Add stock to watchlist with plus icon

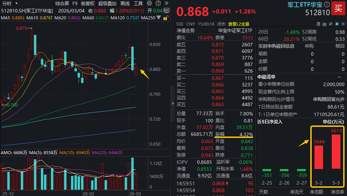coord(342,24)
